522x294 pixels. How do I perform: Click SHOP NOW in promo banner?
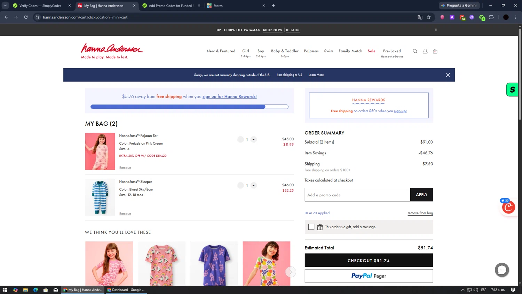coord(272,30)
